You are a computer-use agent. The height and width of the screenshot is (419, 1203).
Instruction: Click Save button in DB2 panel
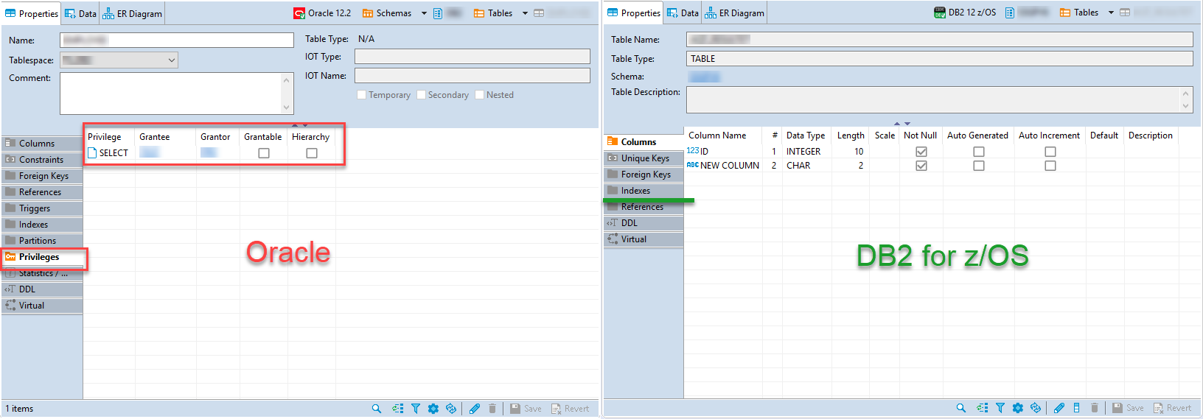click(1128, 408)
